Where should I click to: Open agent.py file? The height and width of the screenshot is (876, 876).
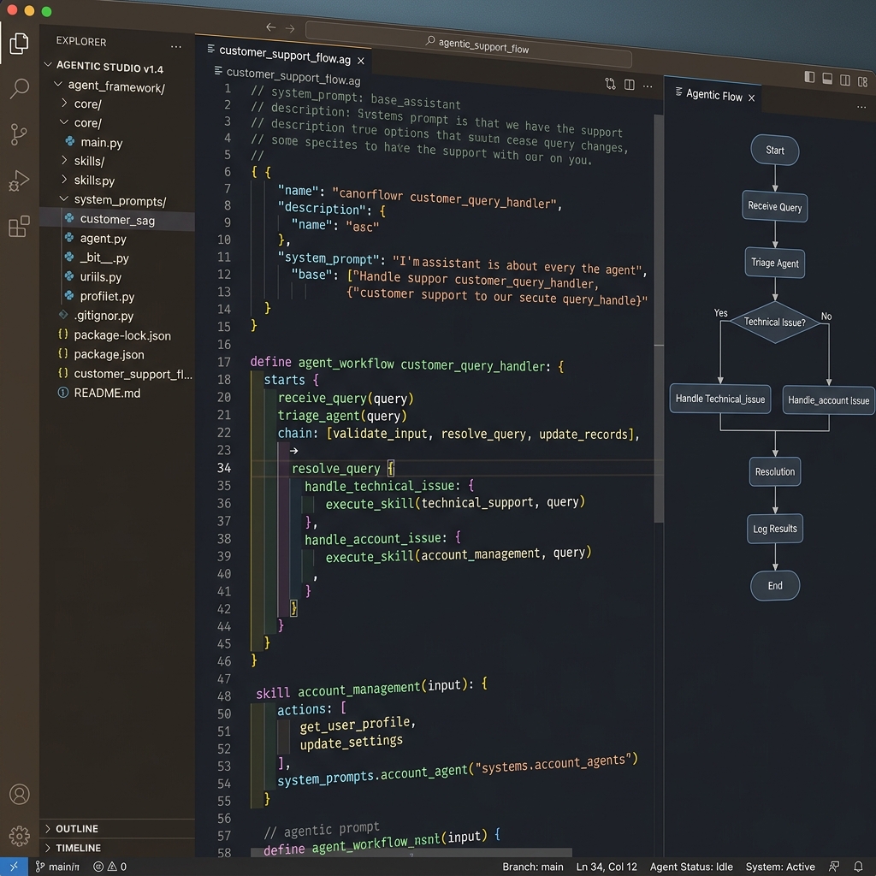(103, 239)
